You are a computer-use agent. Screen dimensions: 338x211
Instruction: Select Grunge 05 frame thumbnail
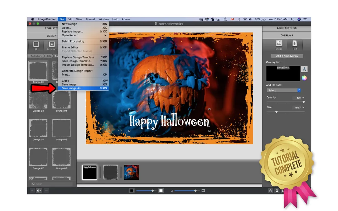[38, 128]
